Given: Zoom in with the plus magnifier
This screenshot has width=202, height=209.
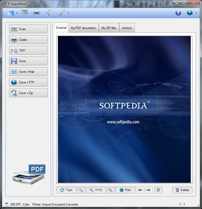Looking at the screenshot, I should click(111, 190).
